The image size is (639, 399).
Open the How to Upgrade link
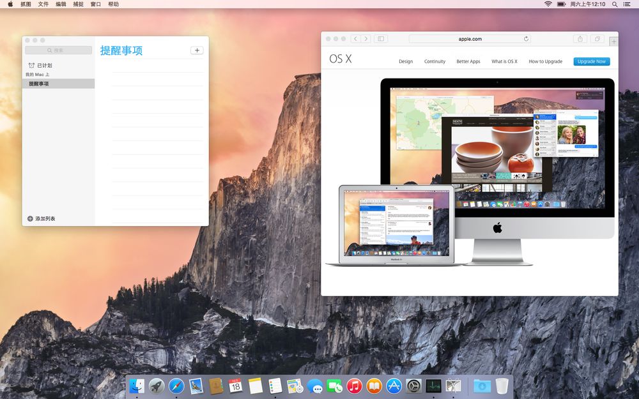[x=545, y=61]
